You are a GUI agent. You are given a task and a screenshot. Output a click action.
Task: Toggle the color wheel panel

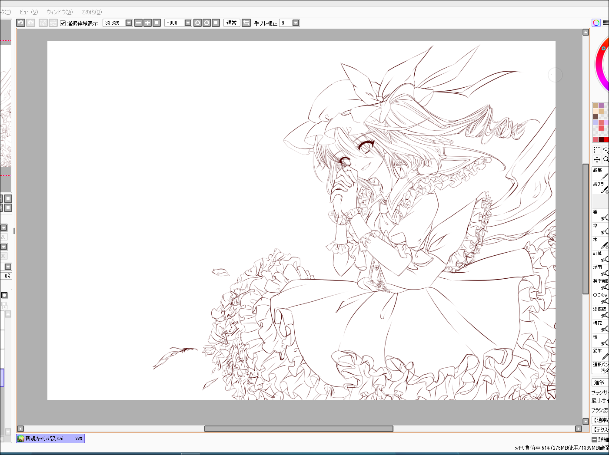[x=596, y=23]
